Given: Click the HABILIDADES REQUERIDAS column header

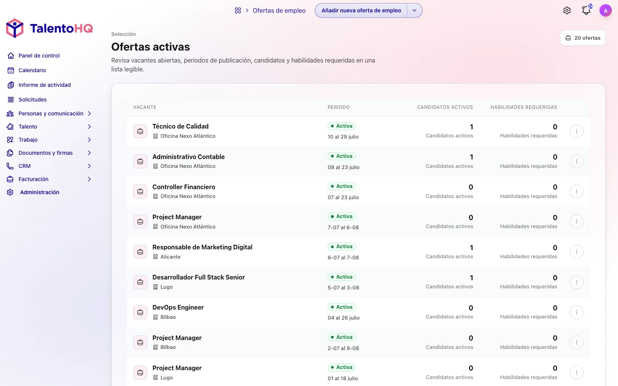Looking at the screenshot, I should coord(524,107).
